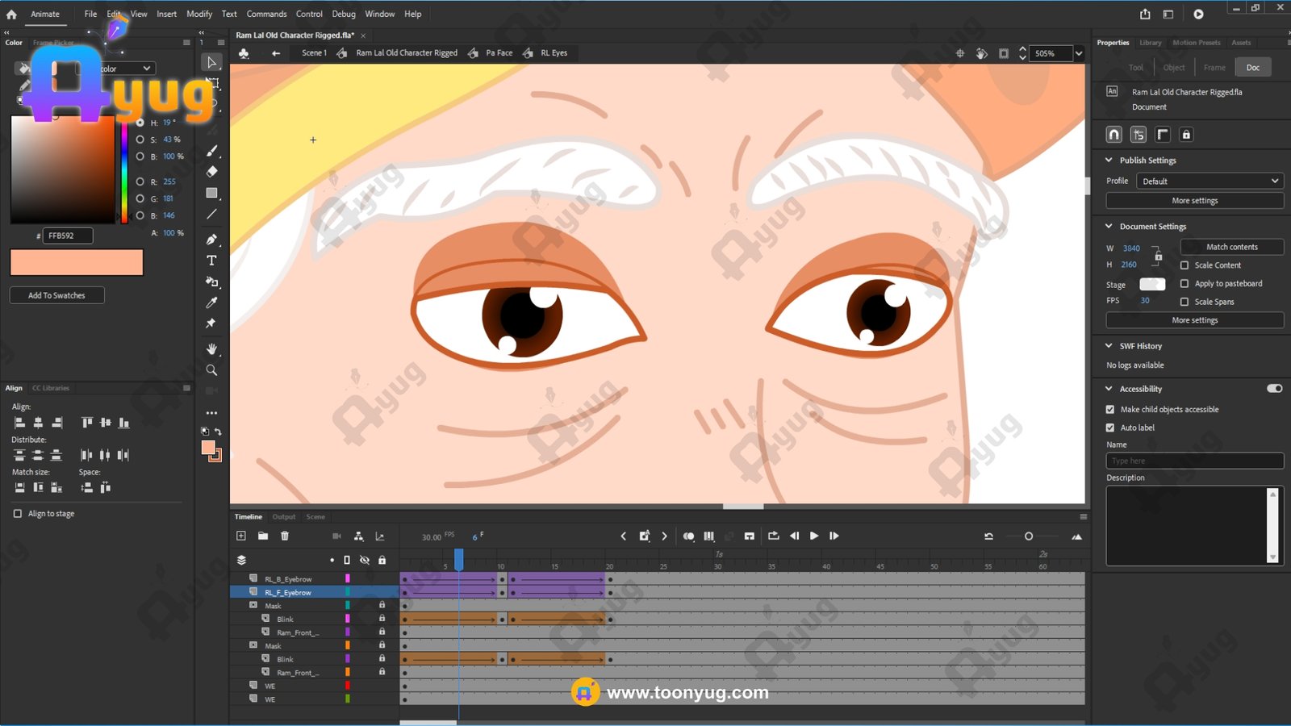Delete layer using timeline trash icon
Viewport: 1291px width, 726px height.
click(x=285, y=536)
